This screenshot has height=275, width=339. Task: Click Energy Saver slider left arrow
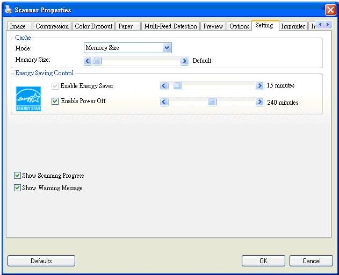tap(164, 86)
